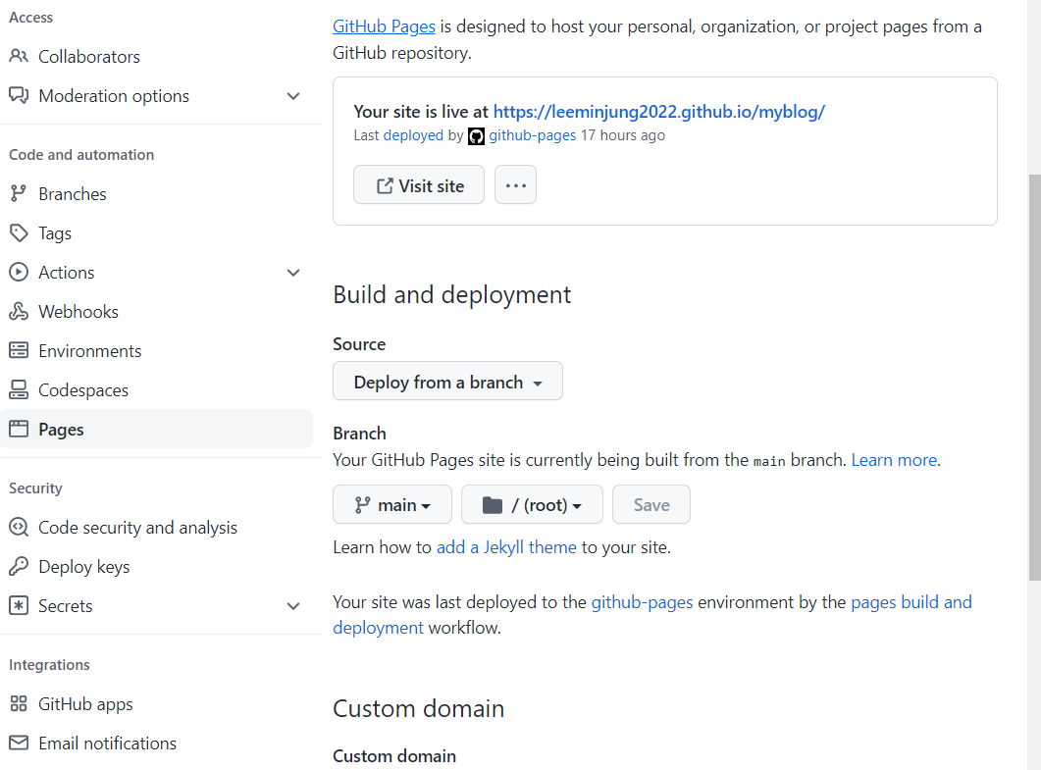The image size is (1041, 770).
Task: Click the Moderation options comment icon
Action: click(19, 95)
